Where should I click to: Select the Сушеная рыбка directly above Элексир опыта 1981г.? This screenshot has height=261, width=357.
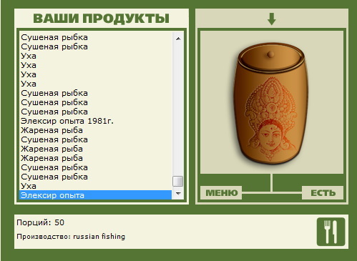(95, 112)
